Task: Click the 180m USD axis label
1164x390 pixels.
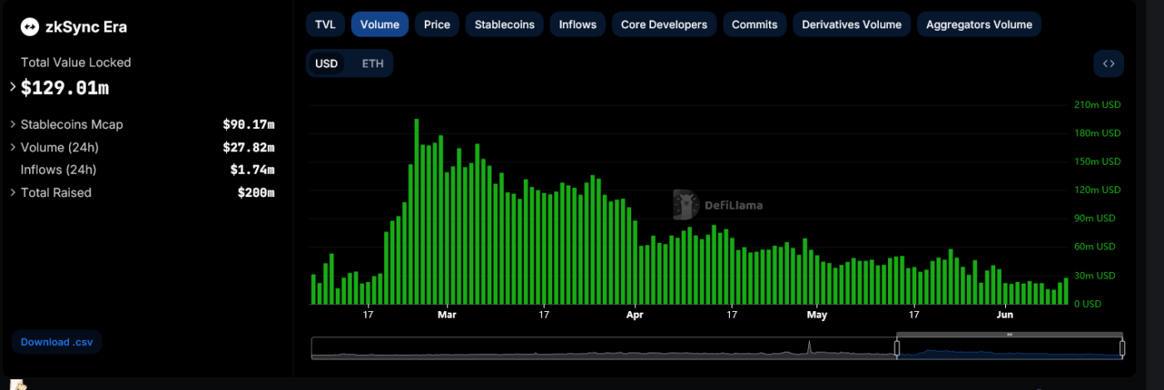Action: tap(1097, 133)
